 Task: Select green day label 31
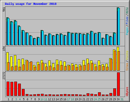pyautogui.click(x=122, y=99)
